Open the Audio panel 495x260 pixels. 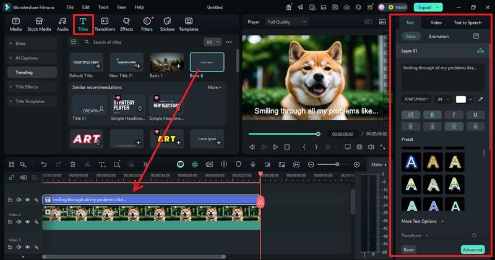(62, 24)
